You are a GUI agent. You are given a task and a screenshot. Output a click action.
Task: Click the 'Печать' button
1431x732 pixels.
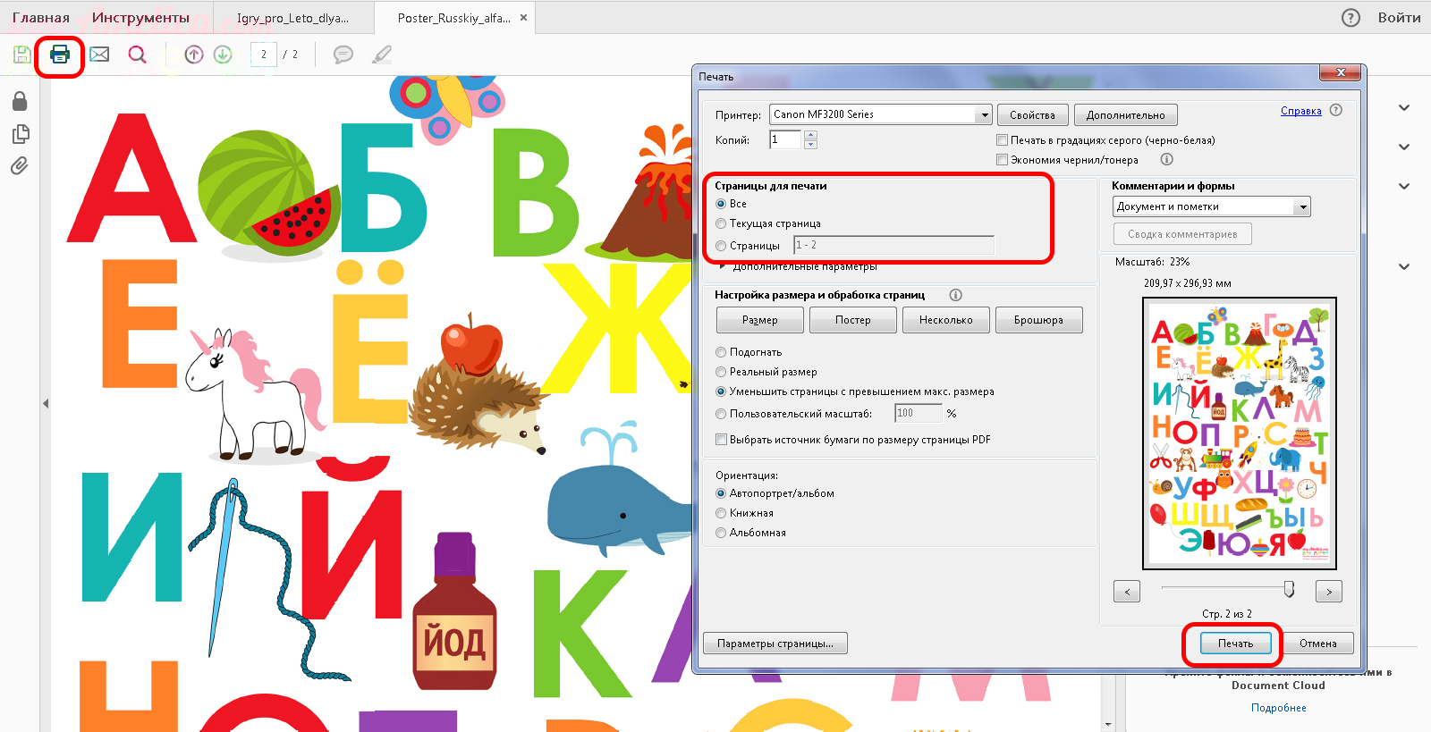(1235, 644)
